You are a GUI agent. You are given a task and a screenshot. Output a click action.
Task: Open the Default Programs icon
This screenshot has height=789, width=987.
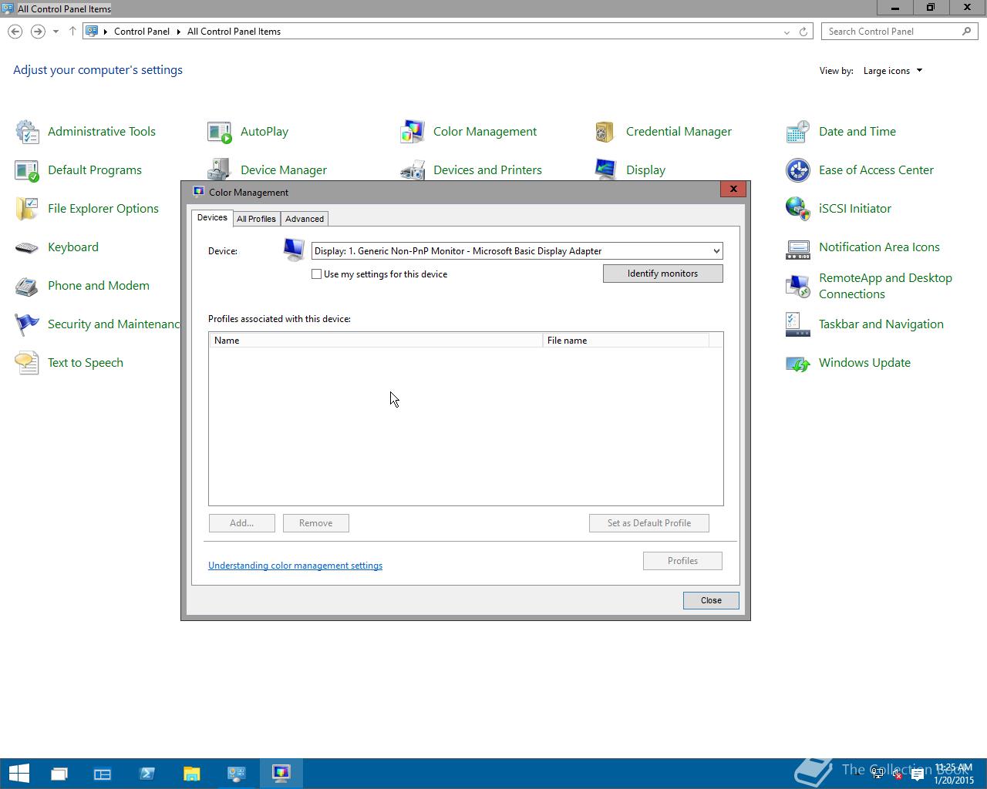coord(27,170)
